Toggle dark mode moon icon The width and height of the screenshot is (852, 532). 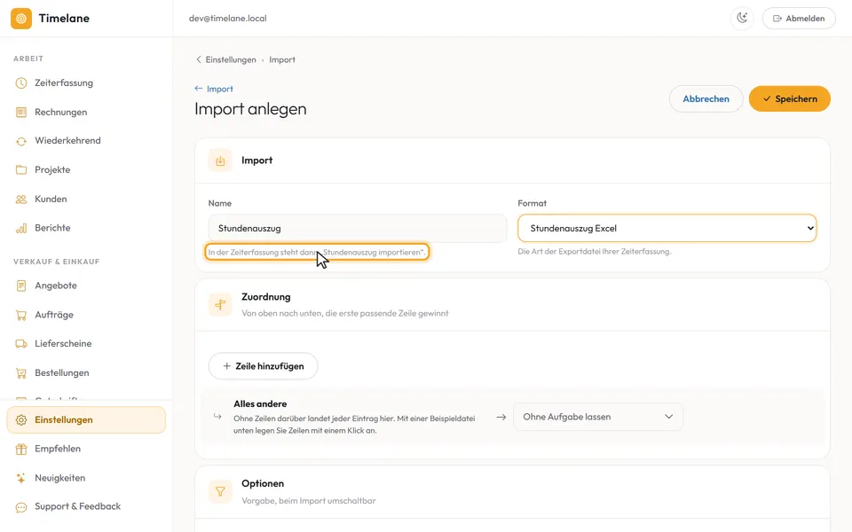pos(742,19)
